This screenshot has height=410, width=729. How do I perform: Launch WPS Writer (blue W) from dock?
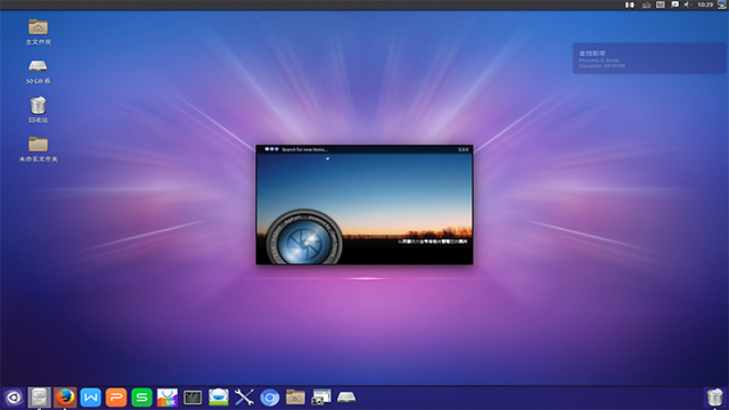pos(90,397)
